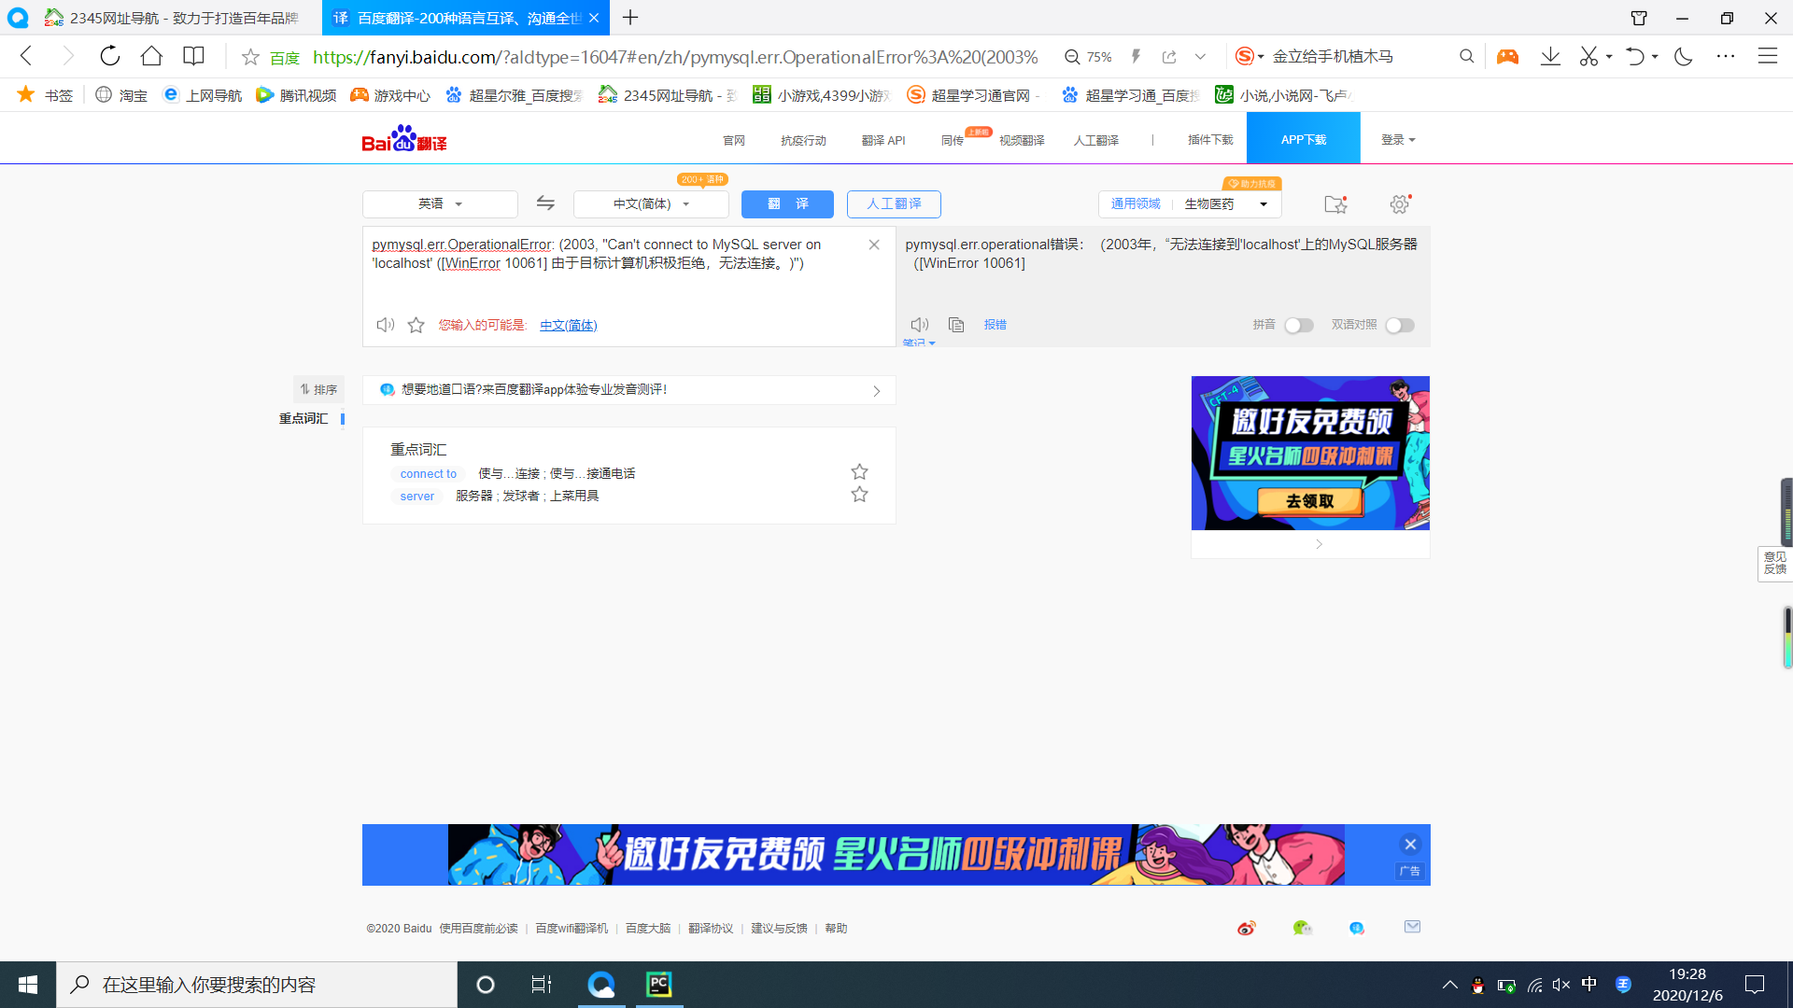This screenshot has height=1008, width=1793.
Task: Click the 中文(简体) detected language link
Action: pos(568,325)
